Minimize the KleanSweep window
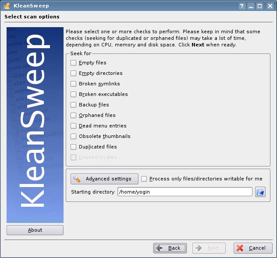 (x=251, y=6)
